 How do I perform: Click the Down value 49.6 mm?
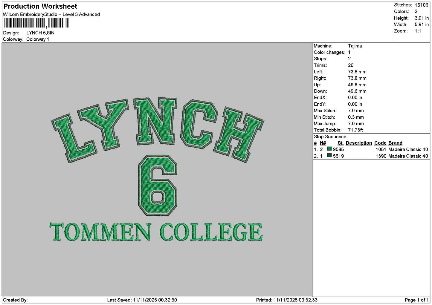[x=357, y=91]
